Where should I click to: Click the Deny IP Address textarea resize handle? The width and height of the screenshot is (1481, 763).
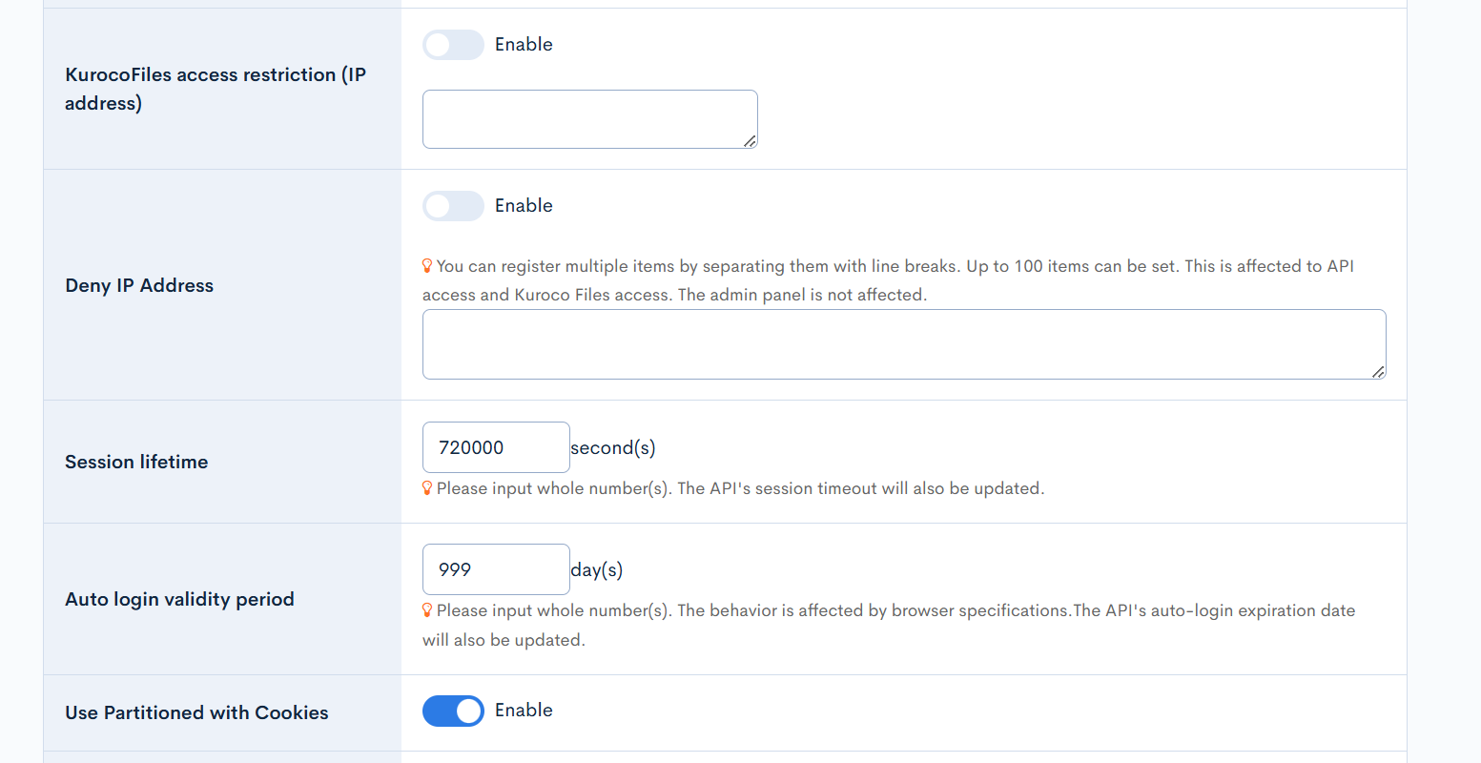(1378, 372)
